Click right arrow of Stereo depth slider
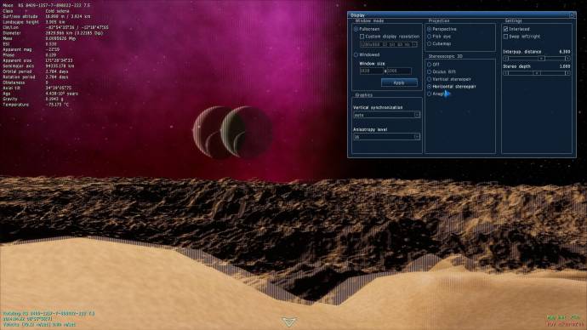Screen dimensions: 587x330 coord(567,73)
